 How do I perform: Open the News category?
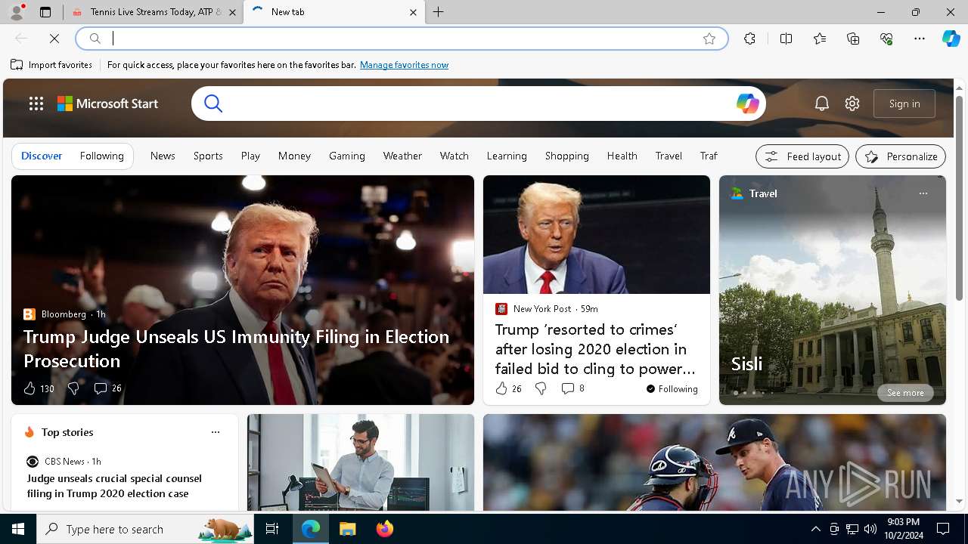point(163,156)
